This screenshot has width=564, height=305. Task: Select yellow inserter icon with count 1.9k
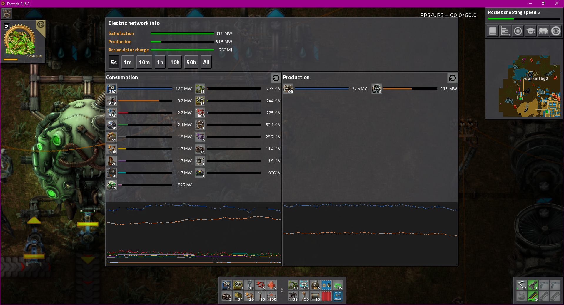[x=111, y=149]
